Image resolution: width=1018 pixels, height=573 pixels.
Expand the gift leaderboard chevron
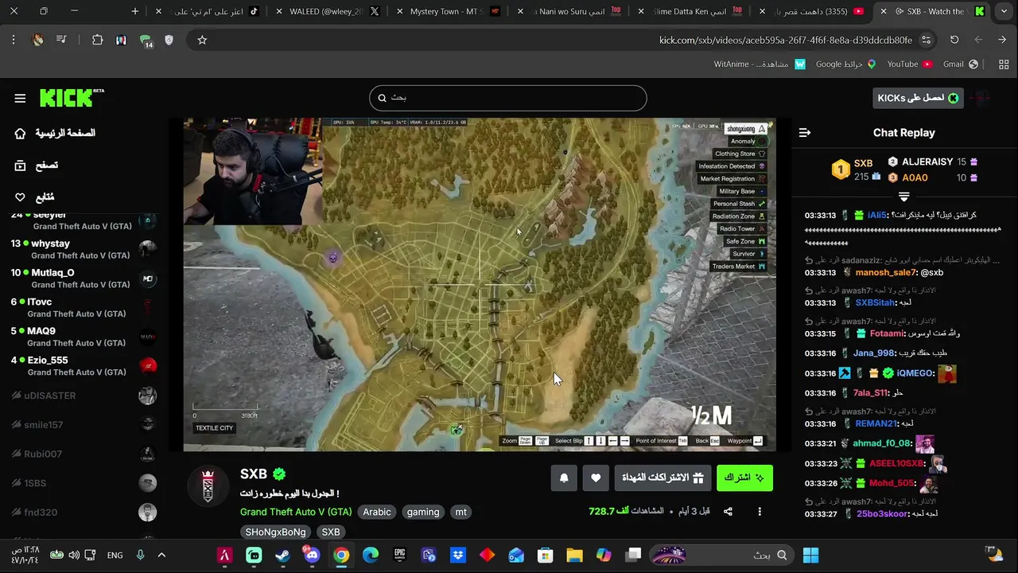tap(903, 196)
